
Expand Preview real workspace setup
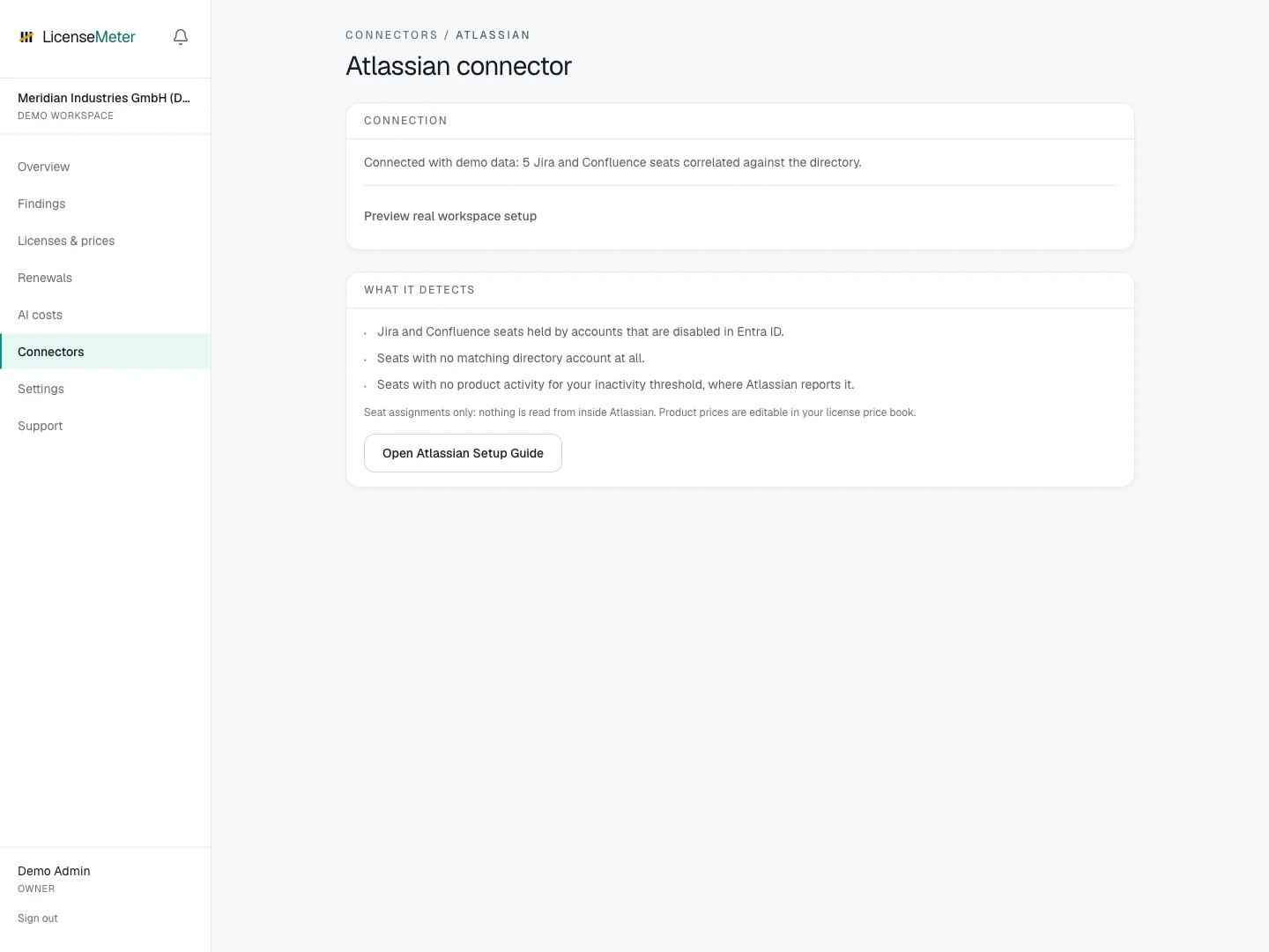[x=450, y=216]
